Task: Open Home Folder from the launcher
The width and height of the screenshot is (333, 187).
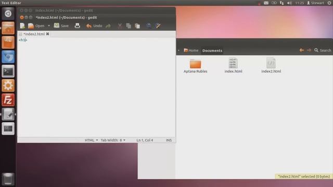Action: tap(8, 28)
